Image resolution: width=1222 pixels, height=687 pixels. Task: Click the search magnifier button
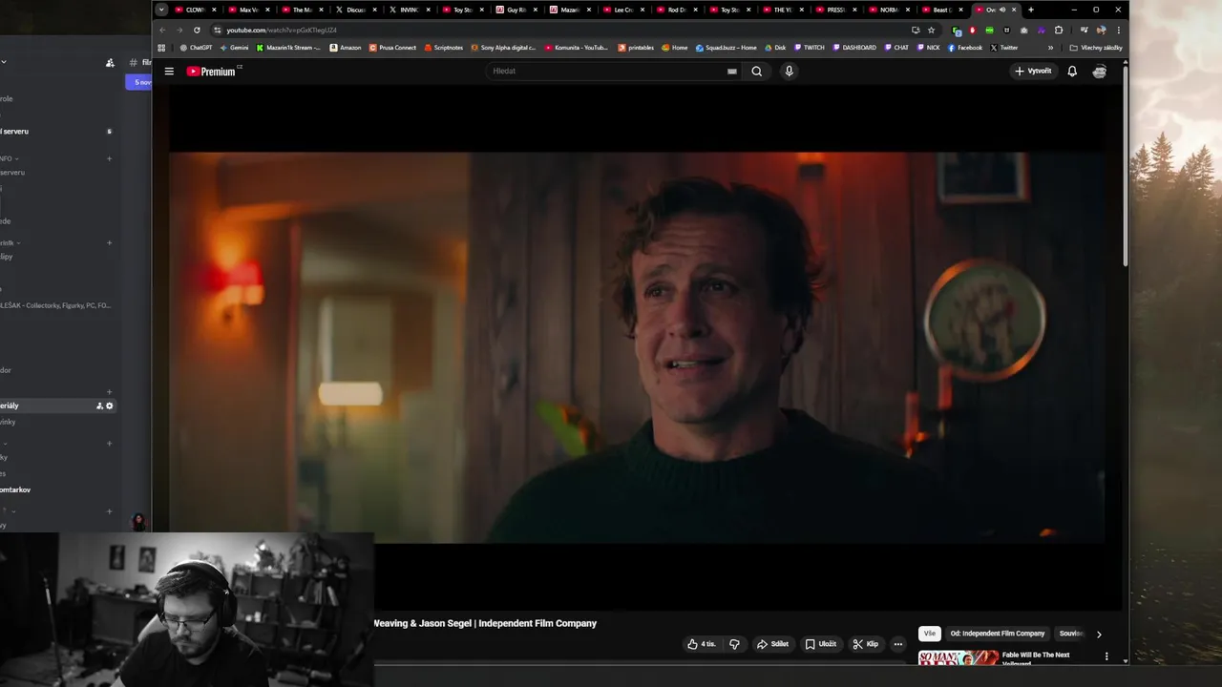point(757,72)
